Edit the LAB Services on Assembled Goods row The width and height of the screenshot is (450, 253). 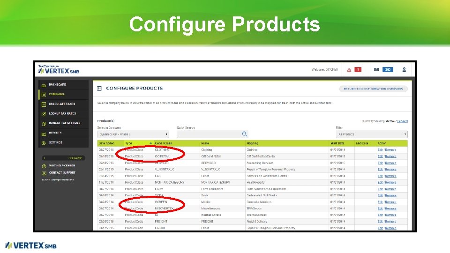click(x=380, y=176)
